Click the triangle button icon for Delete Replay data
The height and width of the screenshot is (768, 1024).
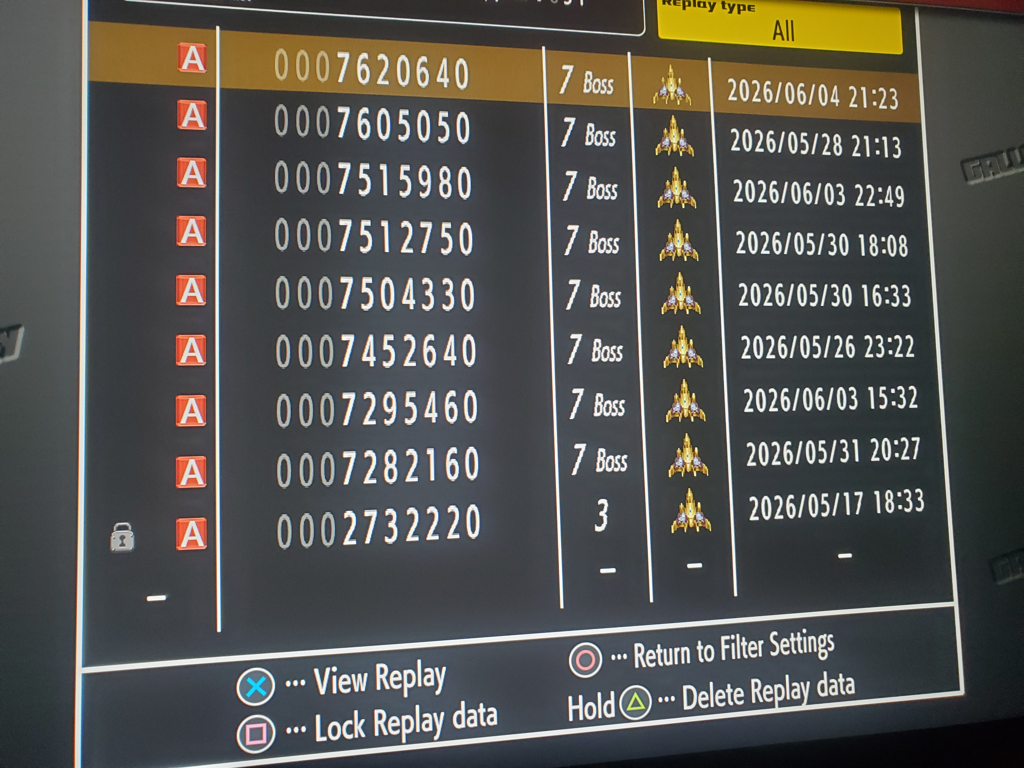tap(636, 702)
